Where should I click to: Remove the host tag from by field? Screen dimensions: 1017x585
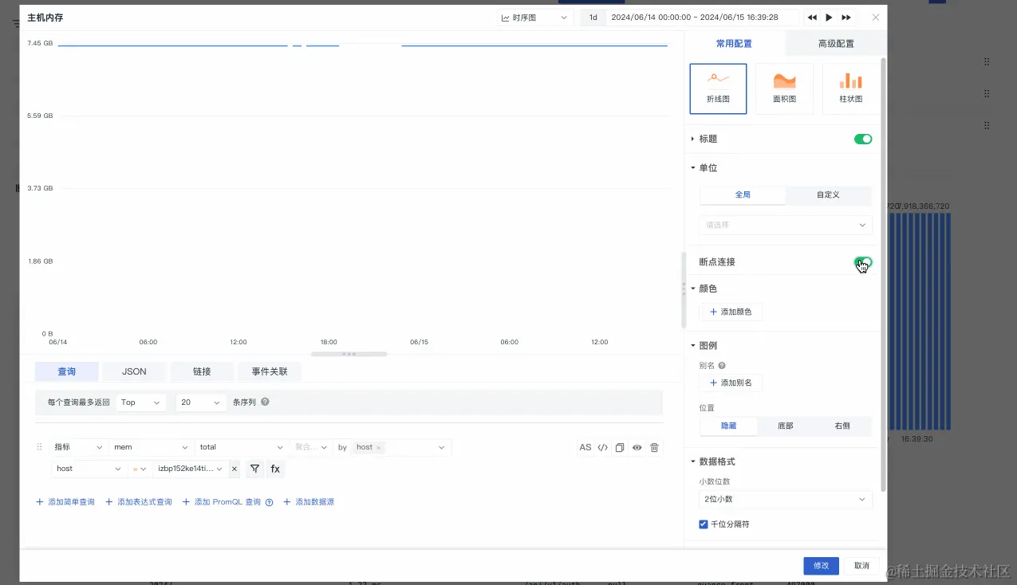coord(379,448)
